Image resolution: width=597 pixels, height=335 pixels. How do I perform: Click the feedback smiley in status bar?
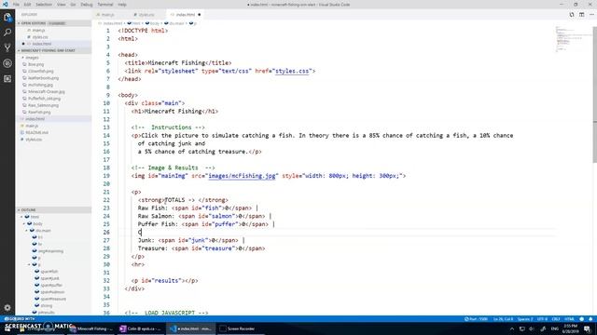[581, 319]
